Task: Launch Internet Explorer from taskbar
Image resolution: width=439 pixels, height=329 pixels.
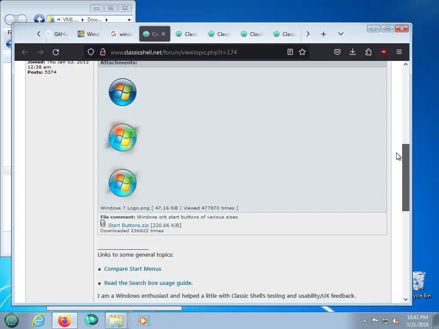Action: point(38,320)
